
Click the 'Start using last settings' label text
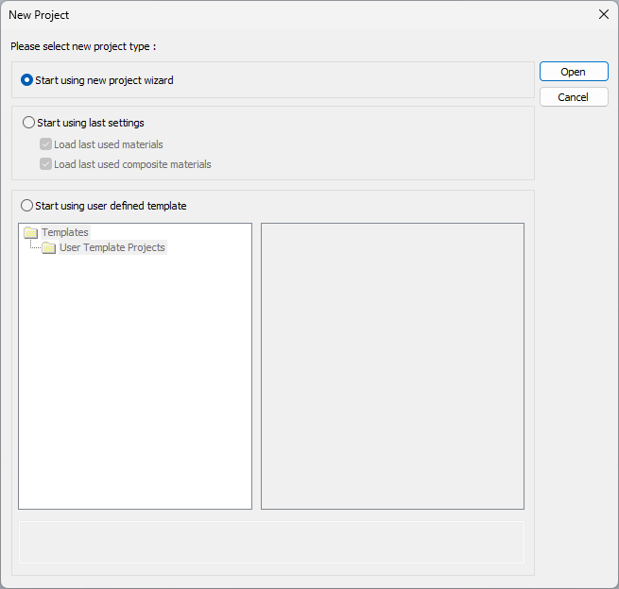(x=91, y=123)
